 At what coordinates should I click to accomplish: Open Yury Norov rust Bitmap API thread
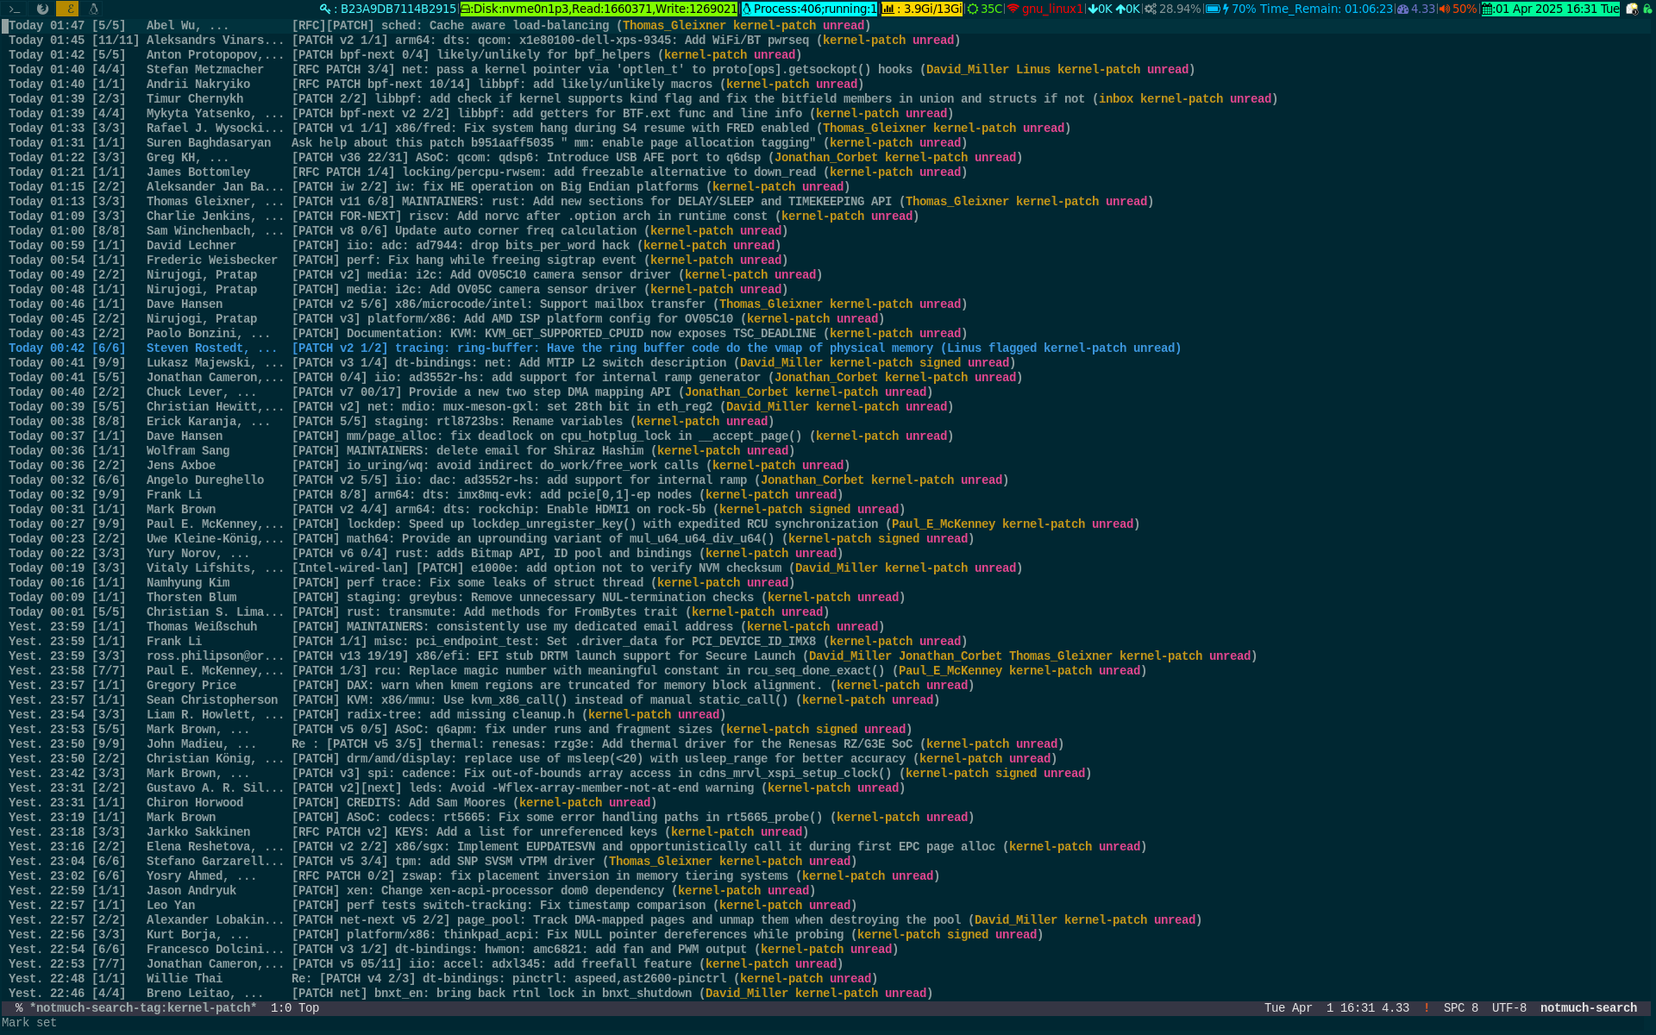pos(425,553)
